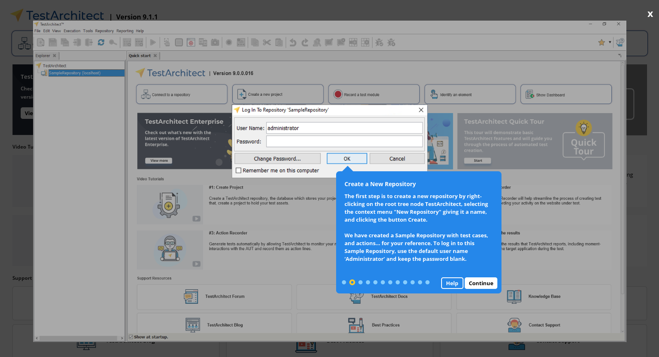This screenshot has height=357, width=659.
Task: Click the stop square toolbar icon
Action: (179, 42)
